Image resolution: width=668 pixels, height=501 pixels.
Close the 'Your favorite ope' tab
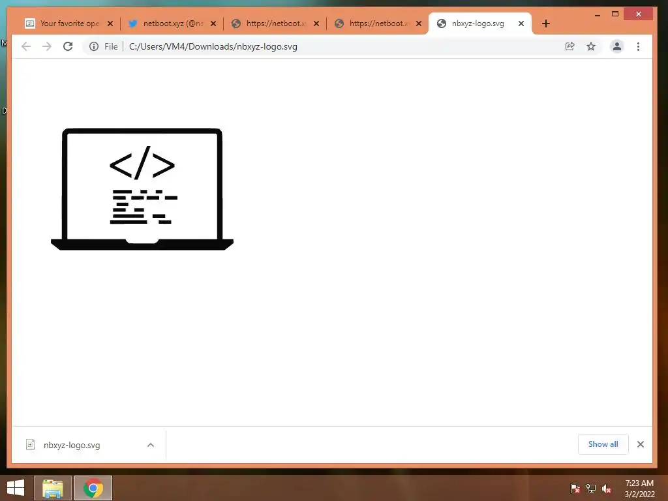pos(110,23)
